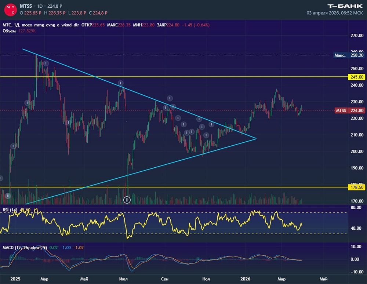
Task: Click the yellow 178.50 price level tag
Action: (x=357, y=187)
